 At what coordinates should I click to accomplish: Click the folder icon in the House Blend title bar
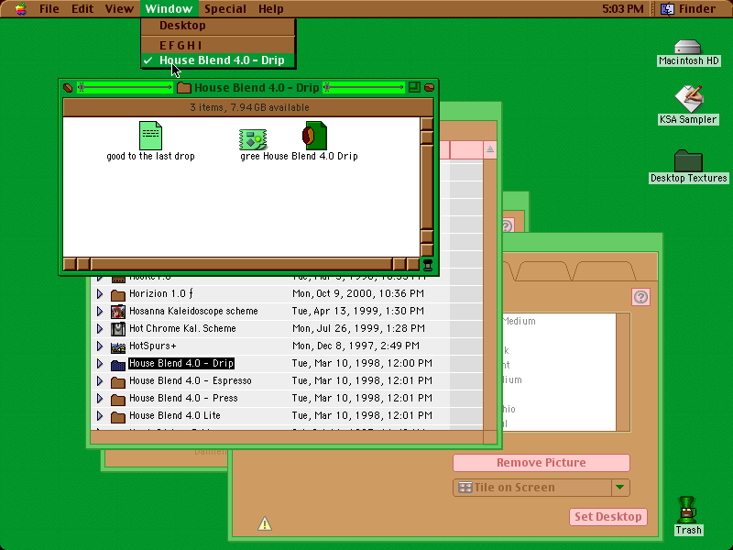(184, 87)
